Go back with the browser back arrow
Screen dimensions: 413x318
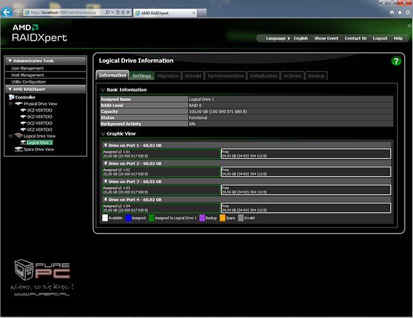[6, 12]
